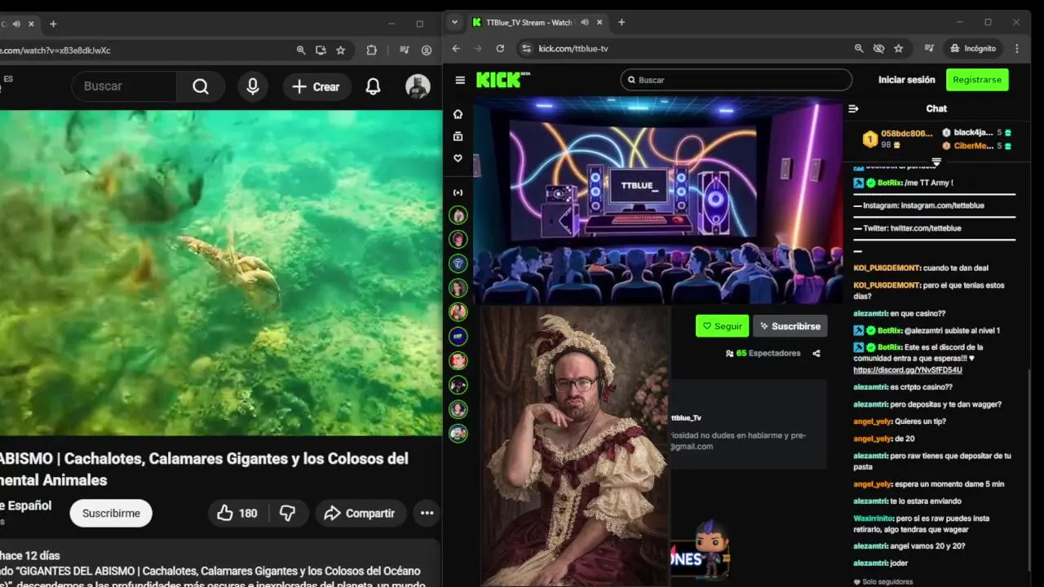1044x587 pixels.
Task: Open the YouTube account avatar menu
Action: coord(418,86)
